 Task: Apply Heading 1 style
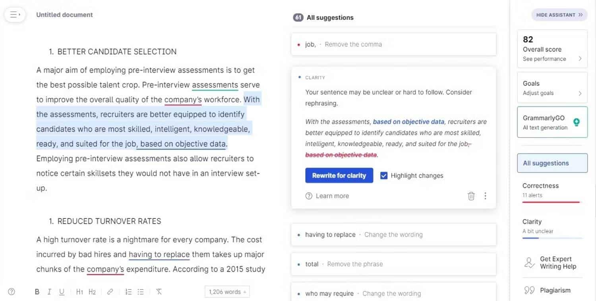pyautogui.click(x=79, y=292)
